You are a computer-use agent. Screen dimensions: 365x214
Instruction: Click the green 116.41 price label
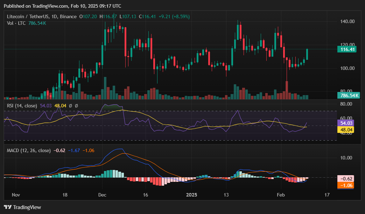348,49
